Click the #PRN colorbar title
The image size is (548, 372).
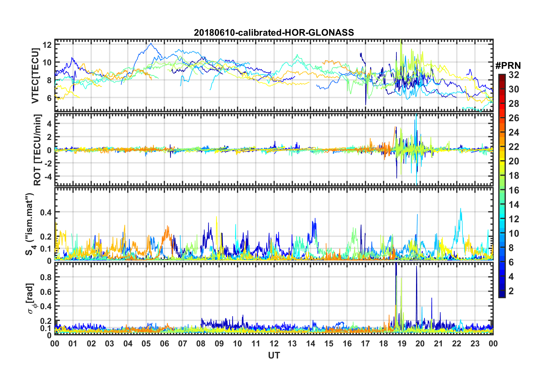click(508, 66)
